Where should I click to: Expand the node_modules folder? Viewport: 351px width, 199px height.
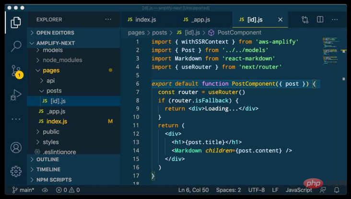(x=62, y=60)
